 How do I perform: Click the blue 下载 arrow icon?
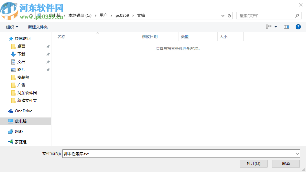point(13,54)
